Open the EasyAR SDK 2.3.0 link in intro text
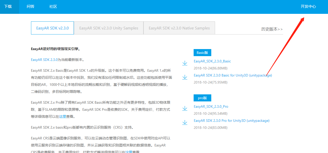 point(44,60)
